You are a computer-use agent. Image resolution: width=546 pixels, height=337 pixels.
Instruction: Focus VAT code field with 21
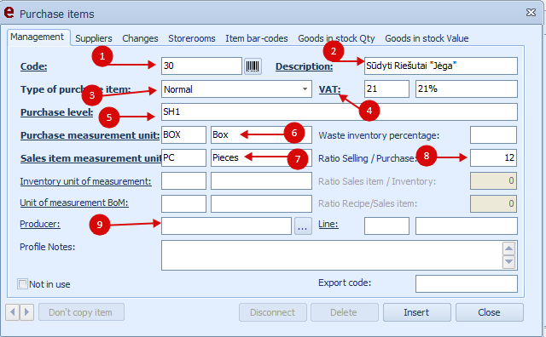point(386,89)
